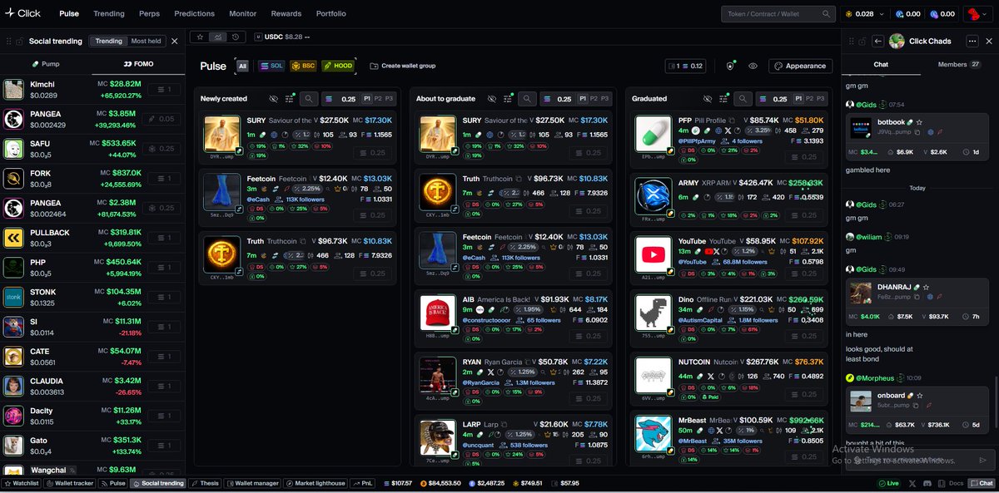Open Wallet manager in the bottom bar
This screenshot has width=999, height=493.
[252, 483]
